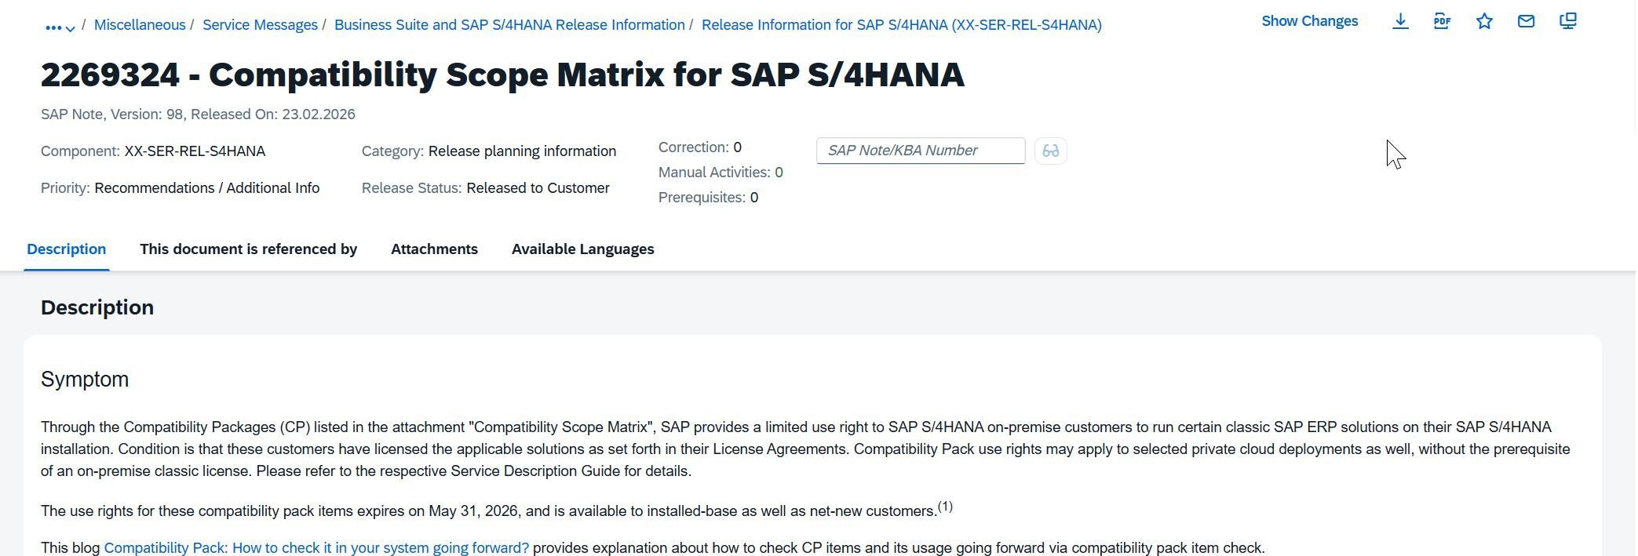Share the note via the envelope icon

1526,22
